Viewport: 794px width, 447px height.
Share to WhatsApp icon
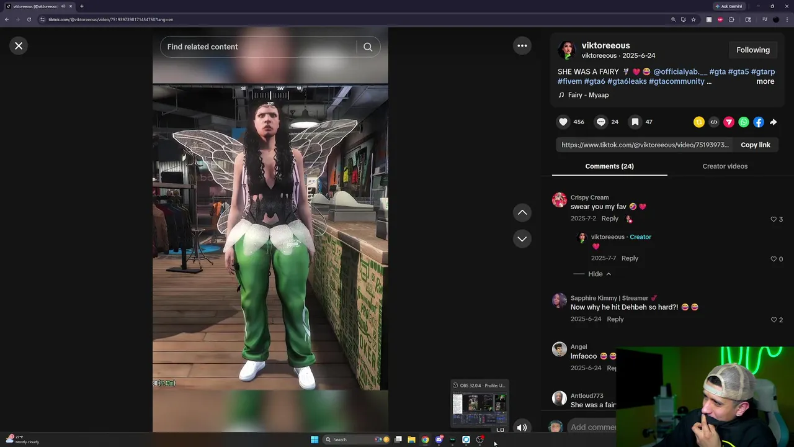pos(744,122)
